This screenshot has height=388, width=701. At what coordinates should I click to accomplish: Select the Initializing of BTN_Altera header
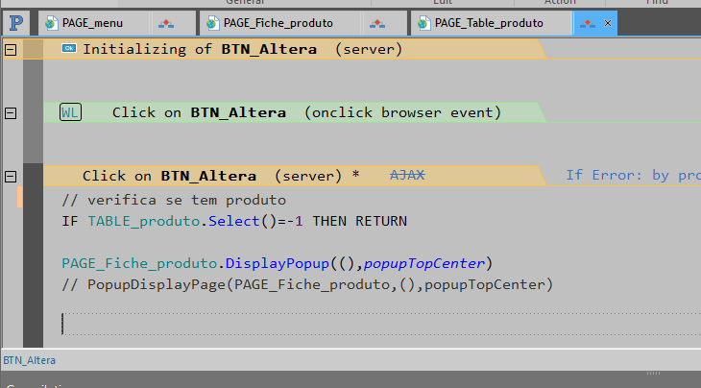295,49
